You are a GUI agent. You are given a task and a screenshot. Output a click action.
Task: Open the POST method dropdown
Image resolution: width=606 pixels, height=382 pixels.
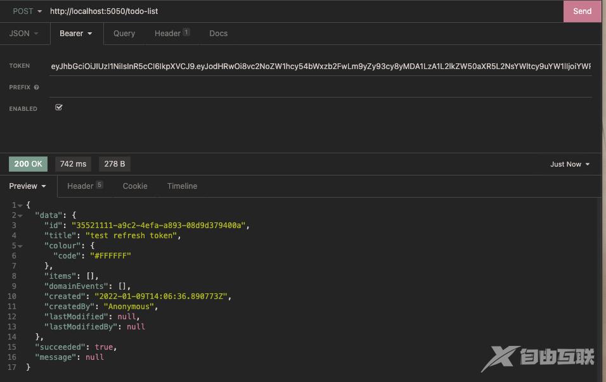tap(27, 11)
